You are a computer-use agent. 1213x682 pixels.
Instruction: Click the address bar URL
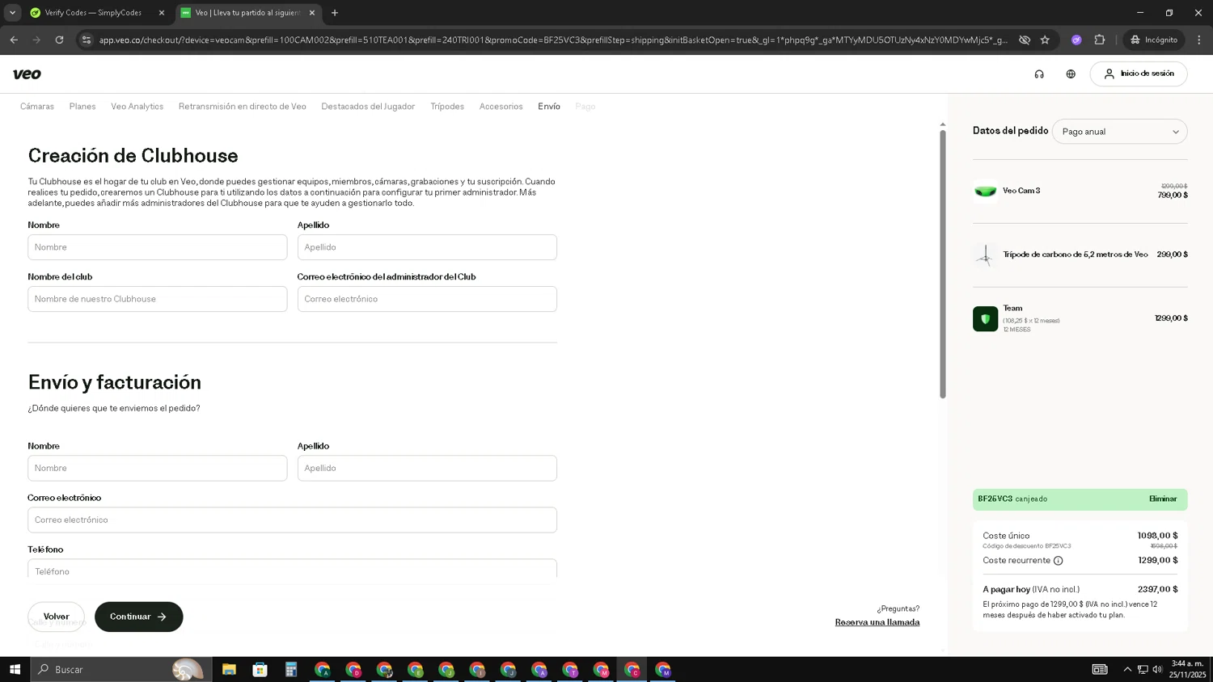[553, 40]
